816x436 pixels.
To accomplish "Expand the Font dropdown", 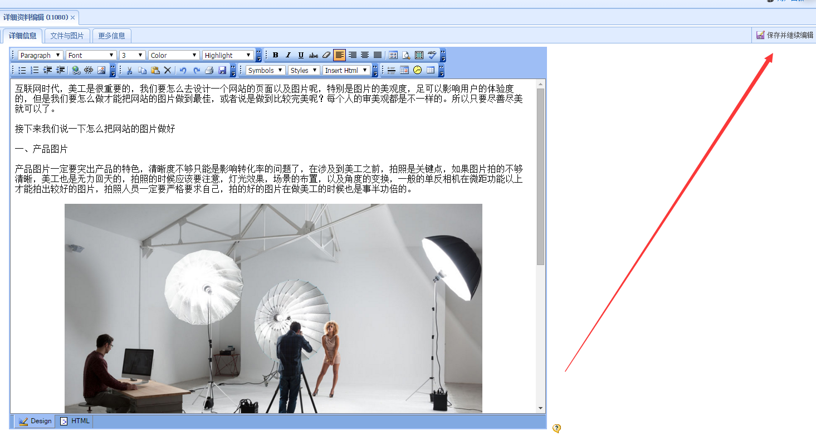I will pos(91,55).
